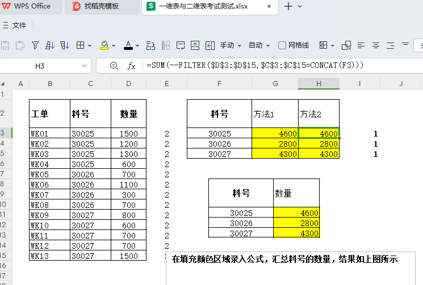
Task: Open the freeze panes dropdown arrow
Action: click(333, 45)
